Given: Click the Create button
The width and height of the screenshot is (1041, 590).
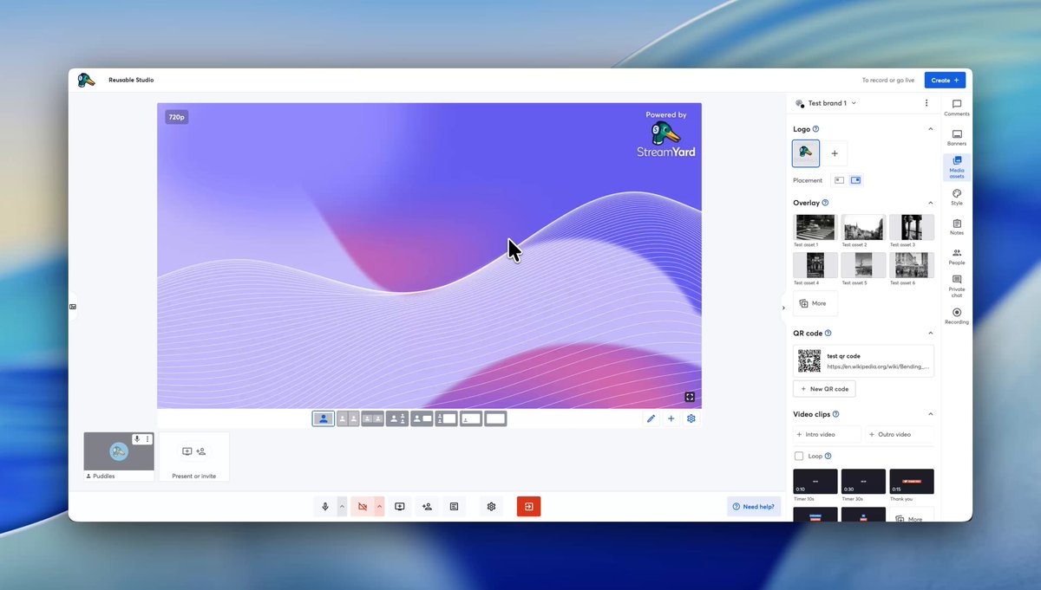Looking at the screenshot, I should pos(945,80).
